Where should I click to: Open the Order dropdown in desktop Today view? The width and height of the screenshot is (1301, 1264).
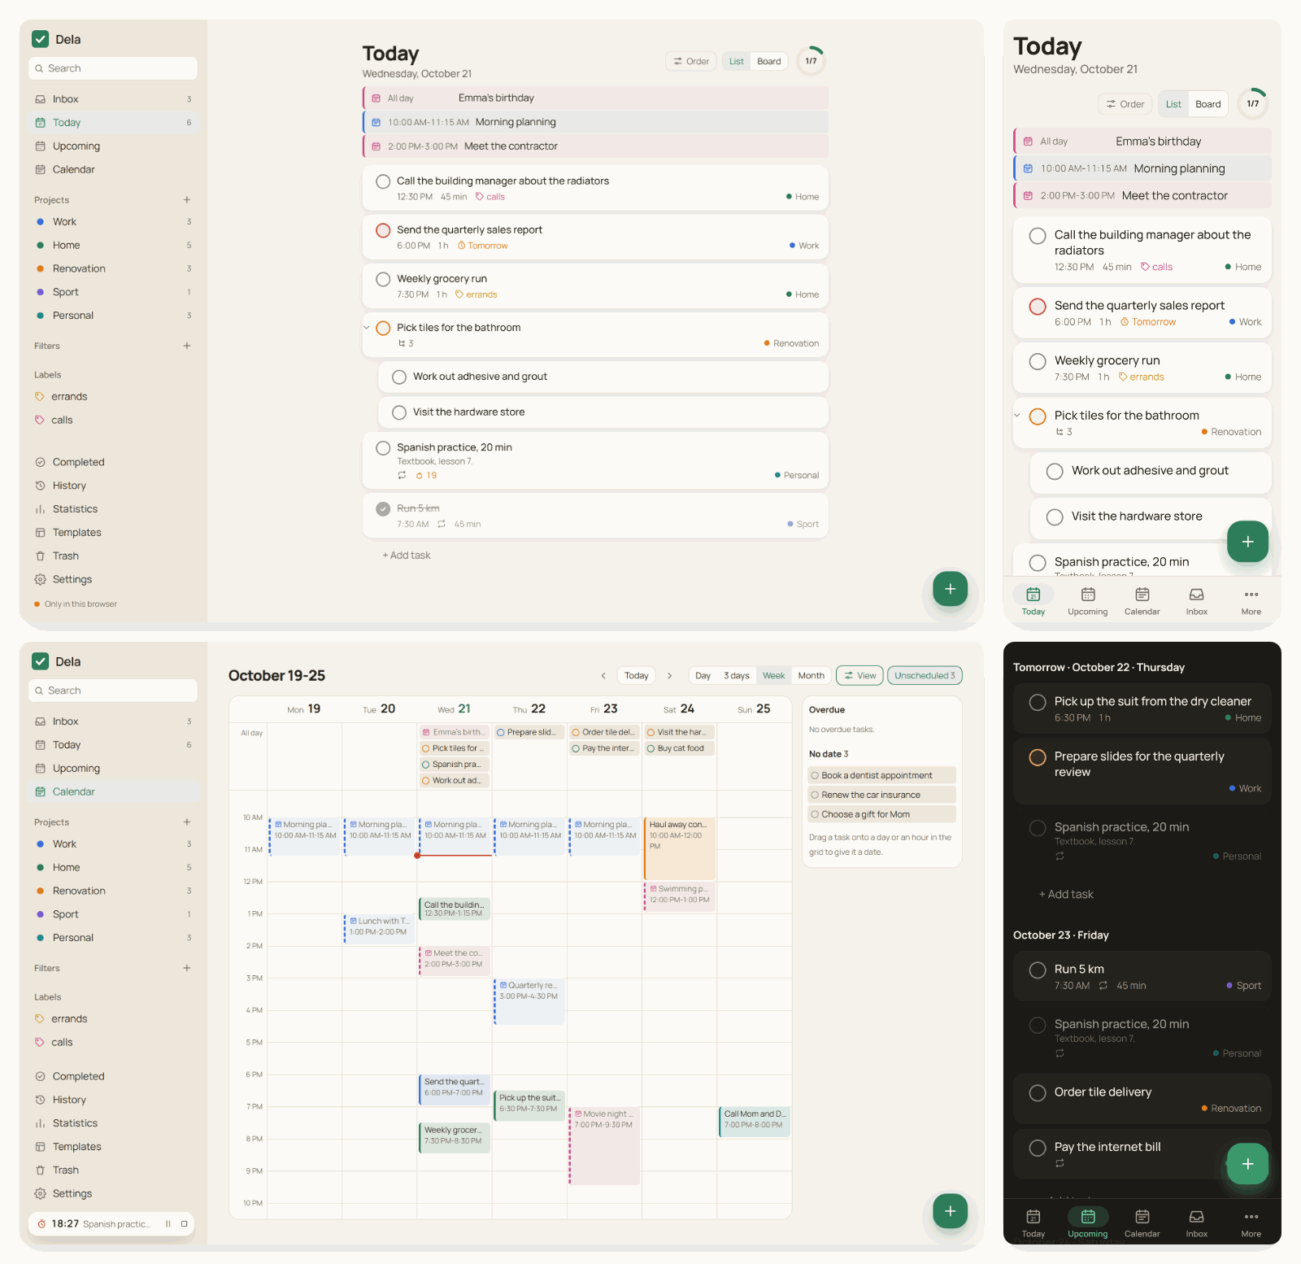coord(691,61)
